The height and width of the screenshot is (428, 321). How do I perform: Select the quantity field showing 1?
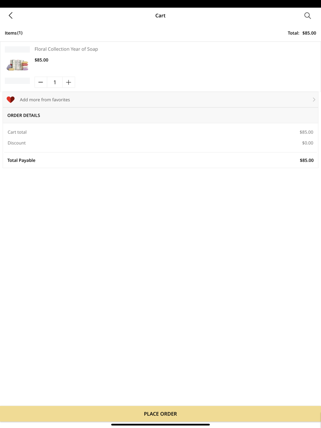point(55,82)
